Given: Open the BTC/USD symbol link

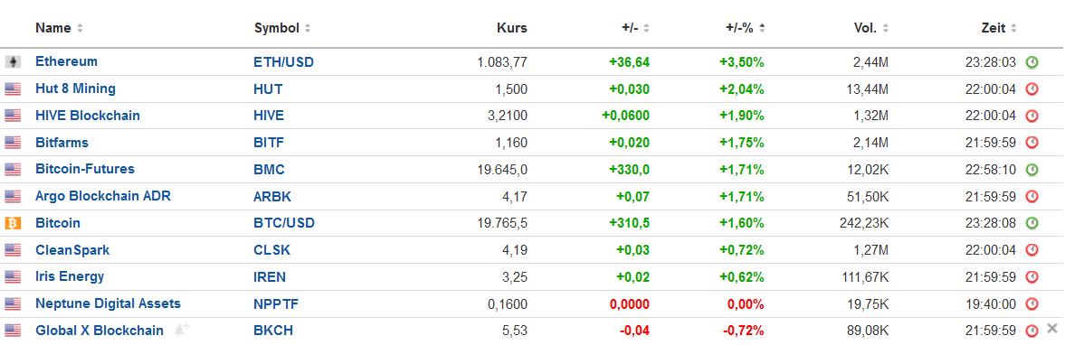Looking at the screenshot, I should pyautogui.click(x=284, y=223).
